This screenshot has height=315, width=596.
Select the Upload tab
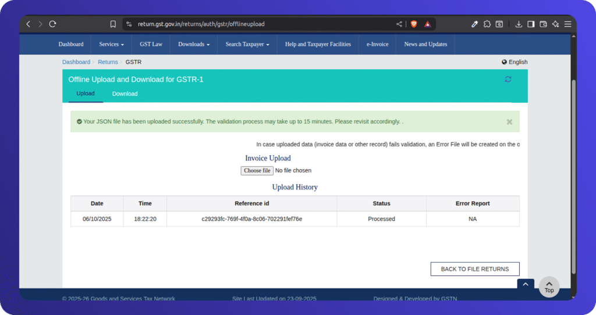tap(86, 94)
